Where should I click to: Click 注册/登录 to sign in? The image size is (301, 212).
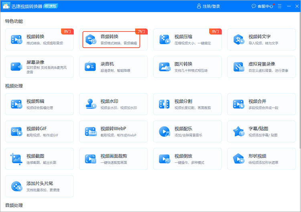(211, 6)
